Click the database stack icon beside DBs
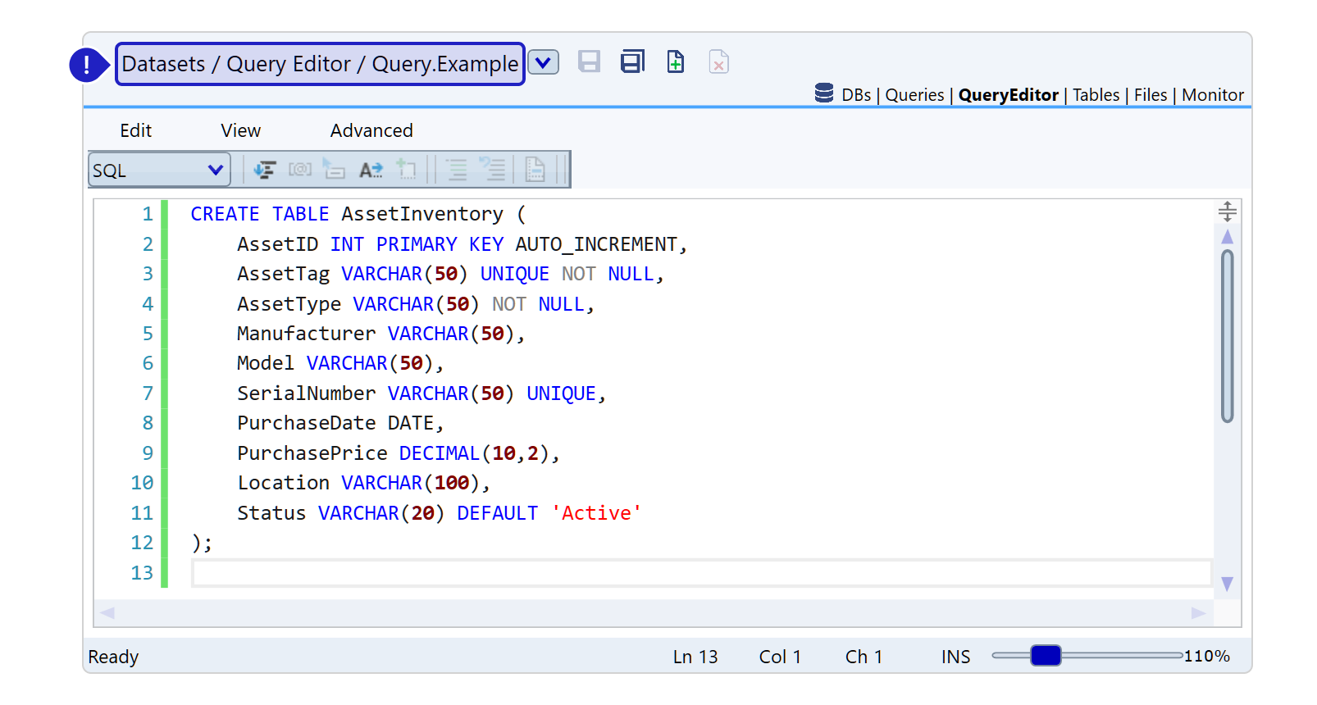1317x705 pixels. (824, 93)
